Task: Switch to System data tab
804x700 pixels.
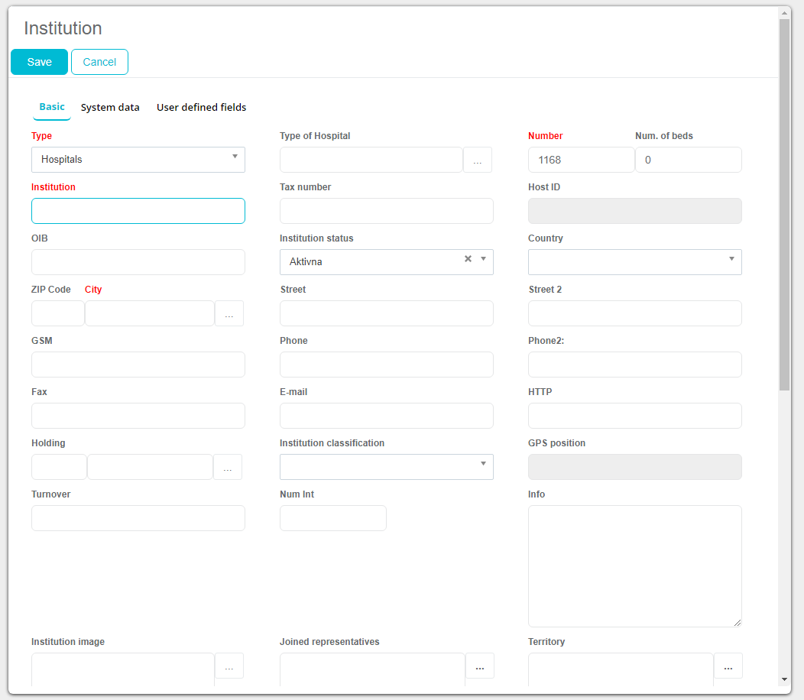Action: 110,108
